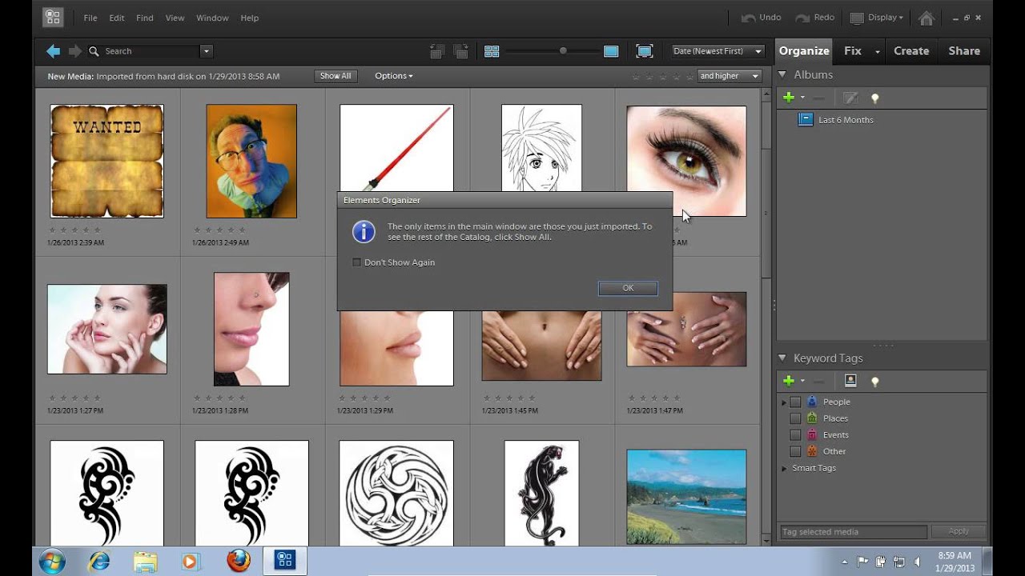Open full screen view icon
Screen dimensions: 1025x576
point(645,51)
